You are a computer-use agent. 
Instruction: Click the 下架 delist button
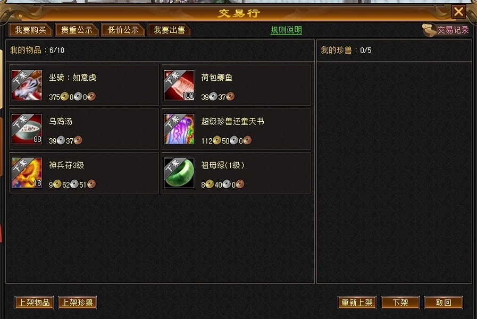click(400, 303)
